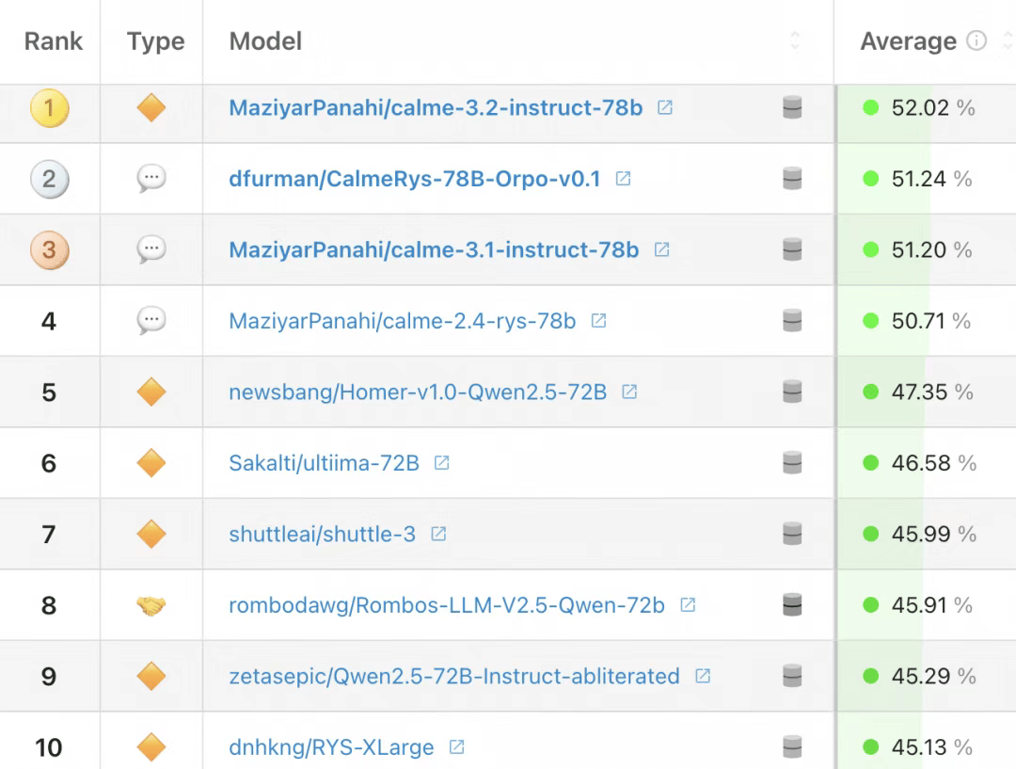Open external link icon for dnhkng/RYS-XLarge
Screen dimensions: 1016x769
tap(457, 747)
